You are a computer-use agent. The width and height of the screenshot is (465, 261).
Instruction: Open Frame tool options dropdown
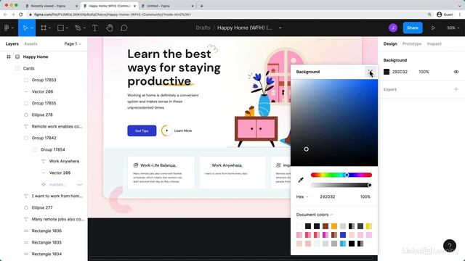point(49,28)
